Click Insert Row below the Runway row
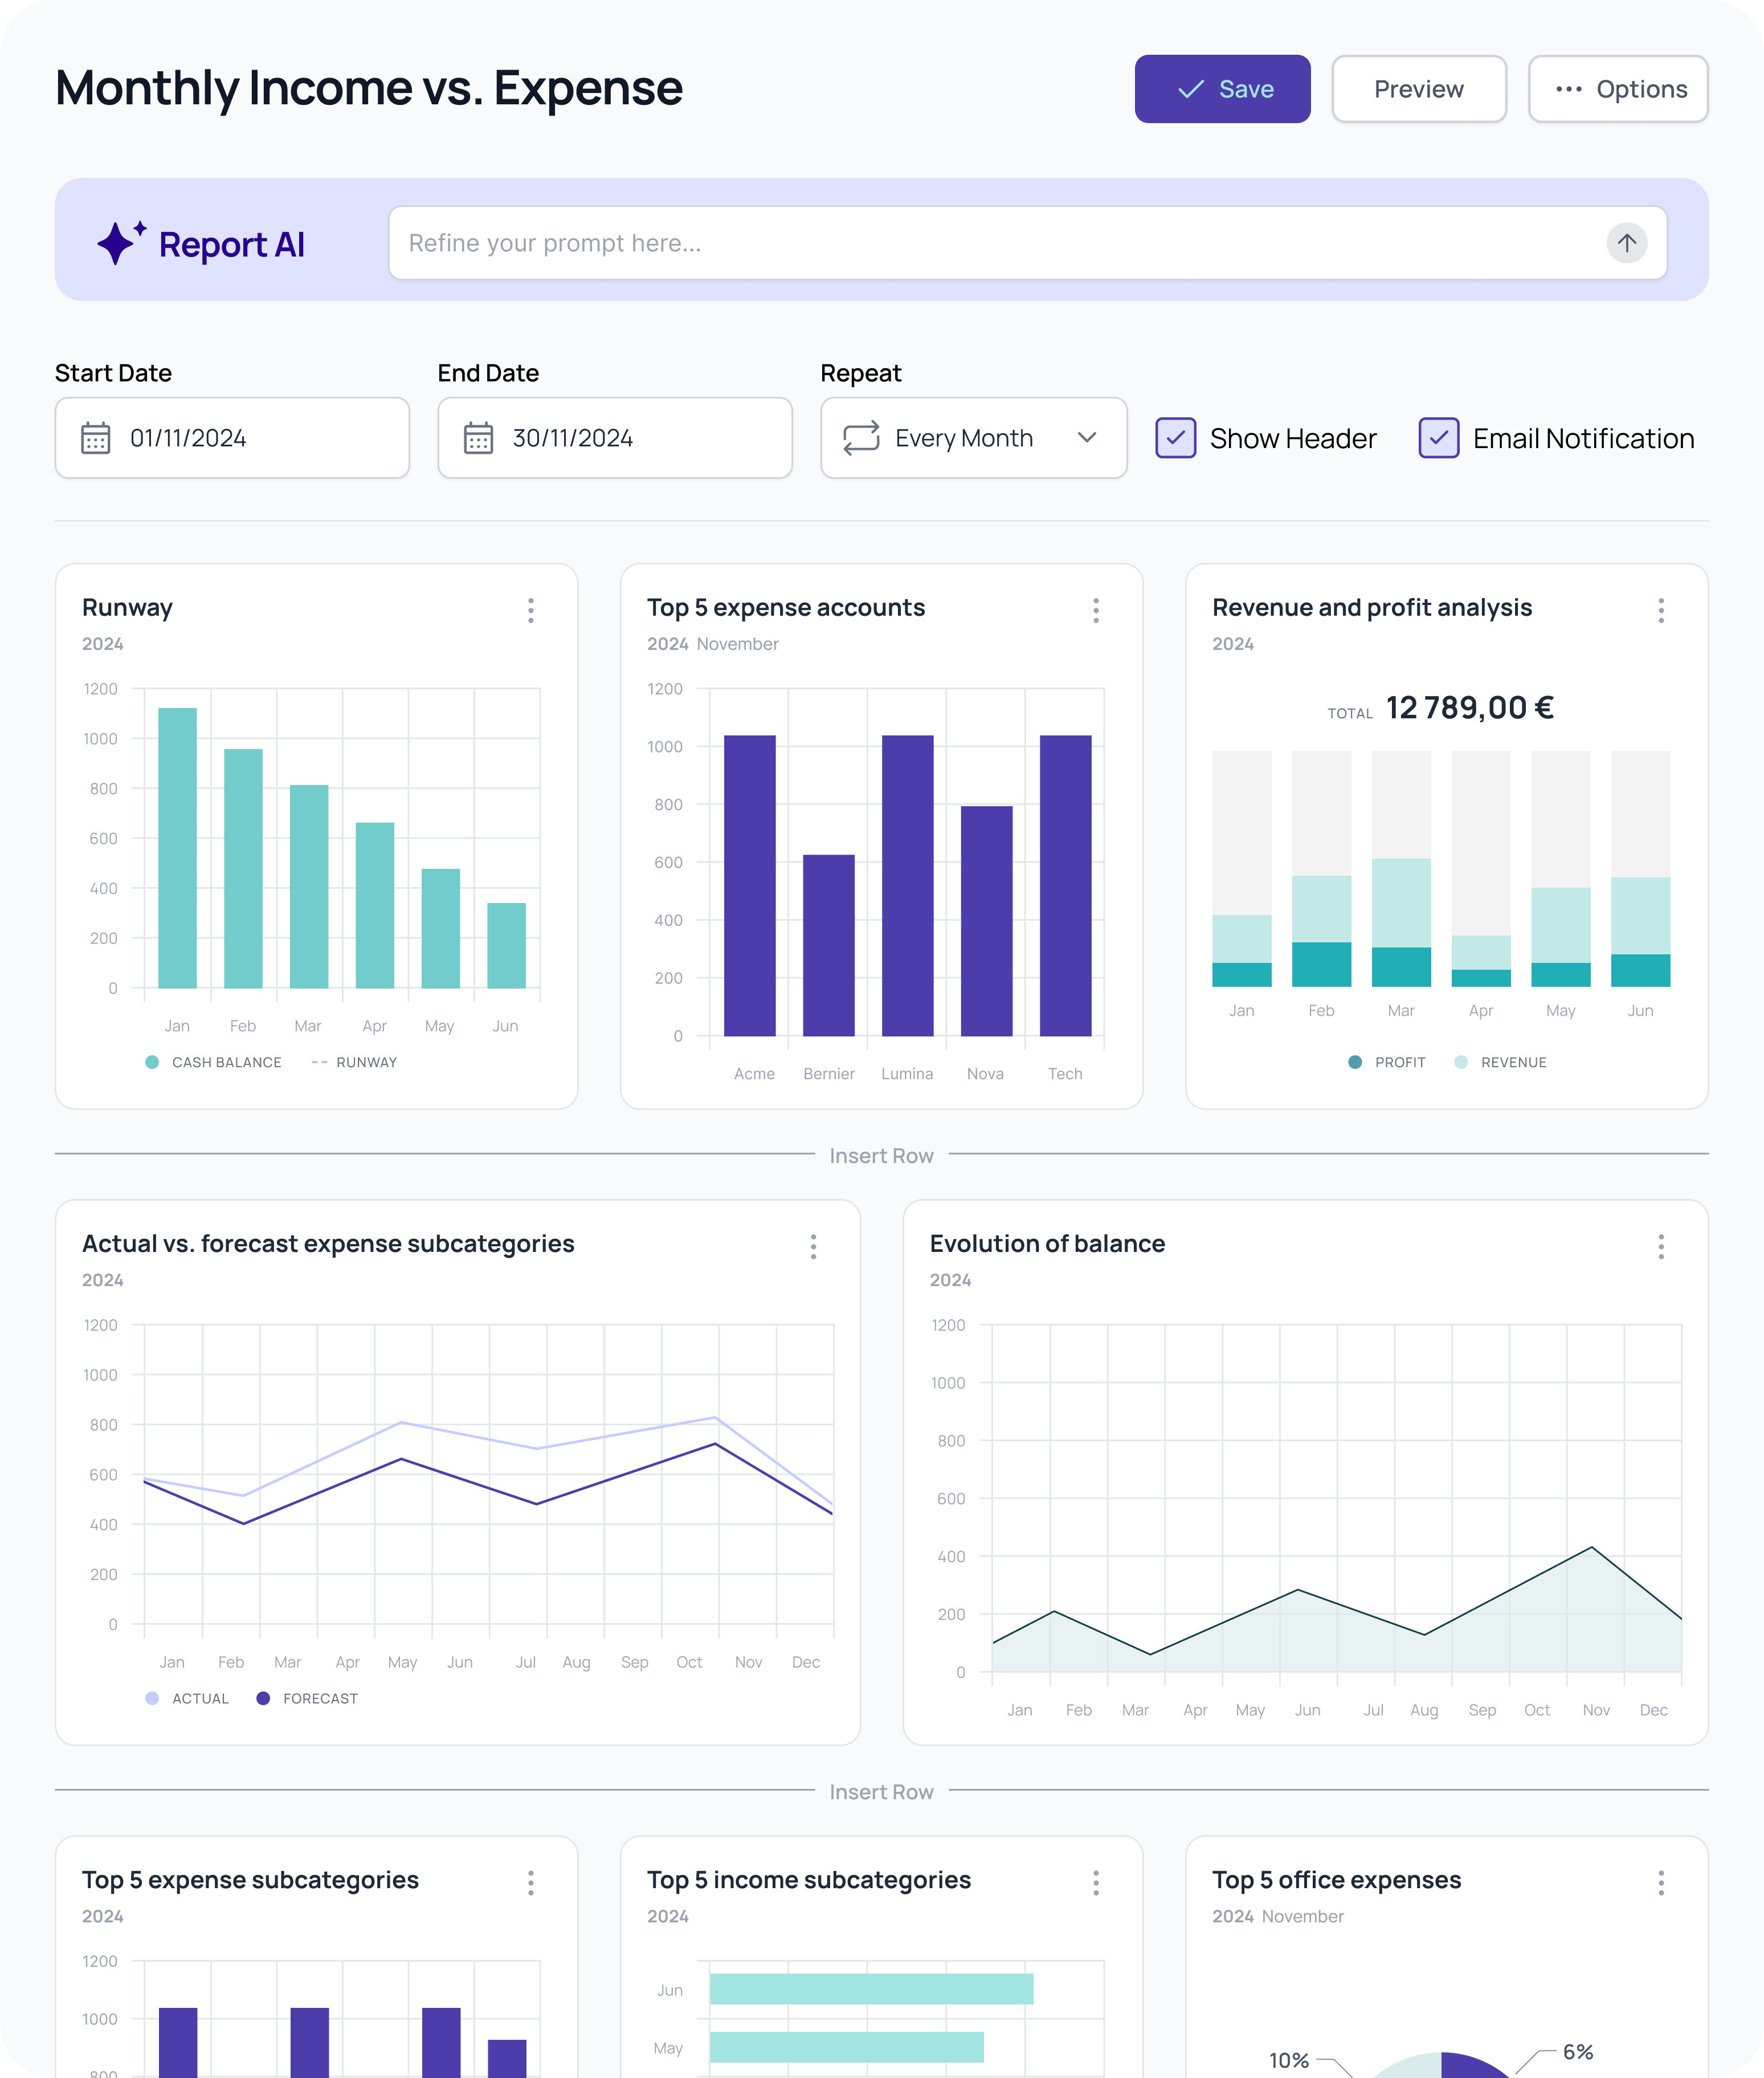This screenshot has height=2078, width=1764. 881,1156
